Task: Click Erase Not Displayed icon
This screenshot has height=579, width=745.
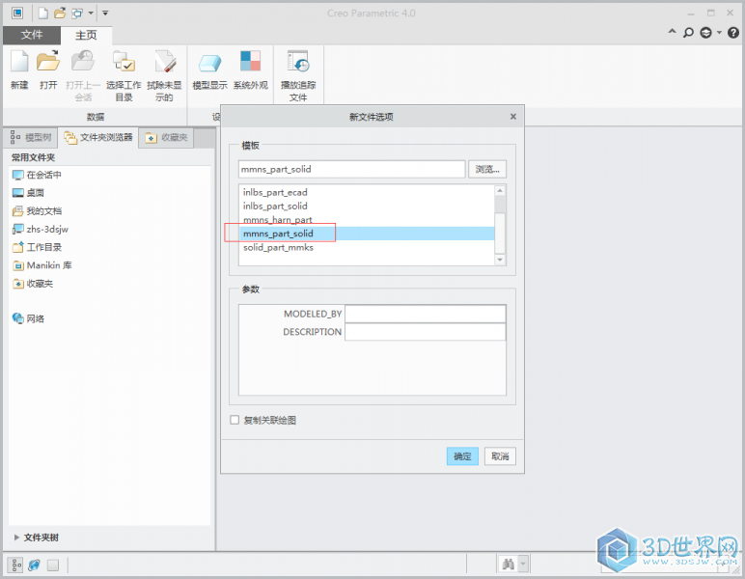Action: [x=164, y=62]
